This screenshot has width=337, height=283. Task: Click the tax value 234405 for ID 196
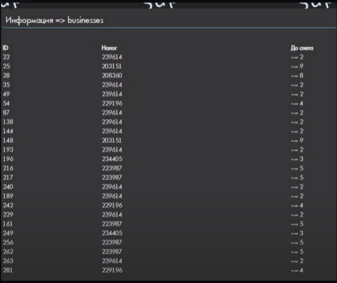click(112, 159)
